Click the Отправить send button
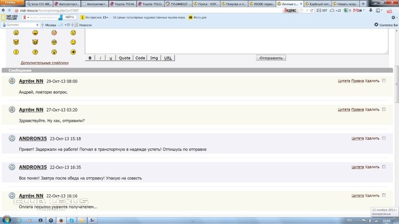This screenshot has height=224, width=399. point(271,58)
